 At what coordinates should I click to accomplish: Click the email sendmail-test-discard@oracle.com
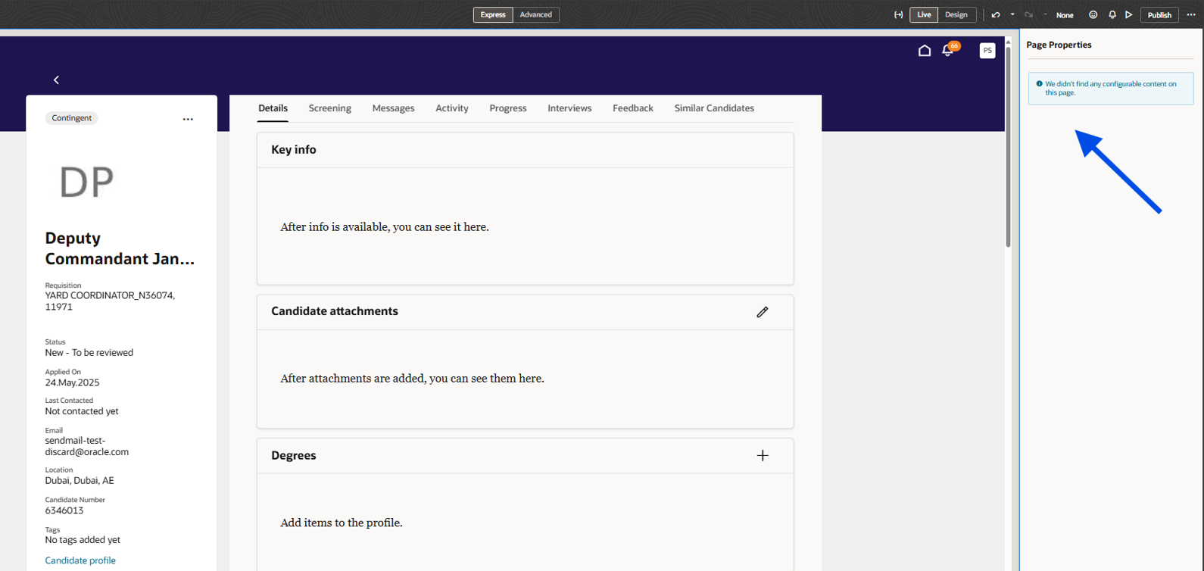(x=86, y=446)
